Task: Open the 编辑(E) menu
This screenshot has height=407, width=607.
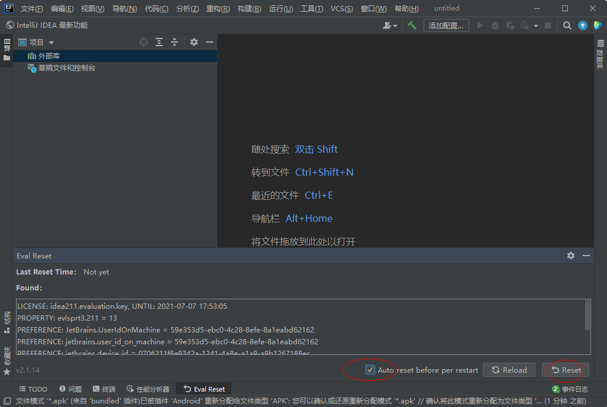Action: [x=62, y=8]
